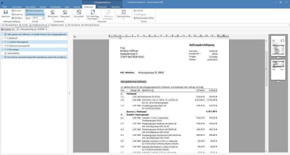290x155 pixels.
Task: Click the ruler tab-stop corner button
Action: (x=74, y=37)
